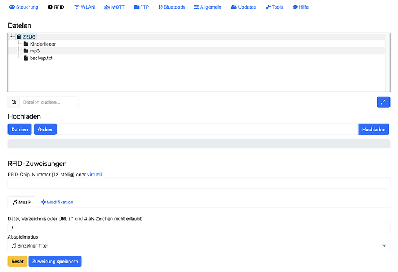Click the virtuell link
This screenshot has height=272, width=398.
point(95,175)
